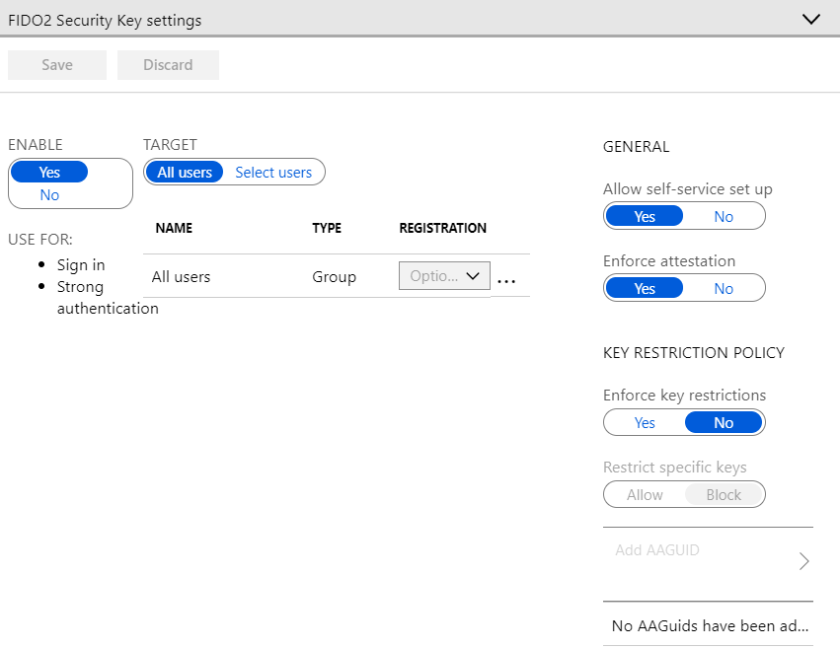
Task: Set Enable to No
Action: coord(49,195)
